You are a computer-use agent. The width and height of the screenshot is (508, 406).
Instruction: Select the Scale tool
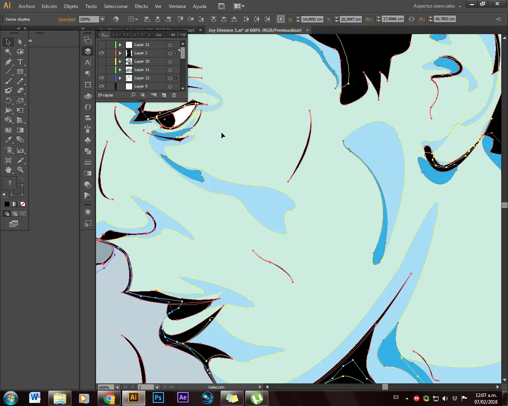pos(21,101)
